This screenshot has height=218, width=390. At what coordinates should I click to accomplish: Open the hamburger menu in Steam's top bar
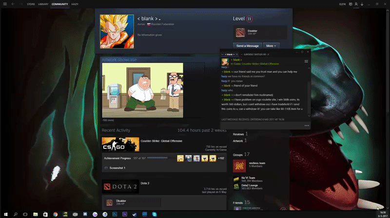tap(5, 4)
